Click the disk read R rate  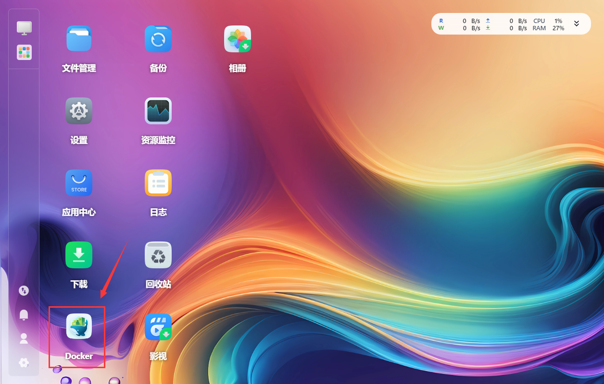coord(459,21)
